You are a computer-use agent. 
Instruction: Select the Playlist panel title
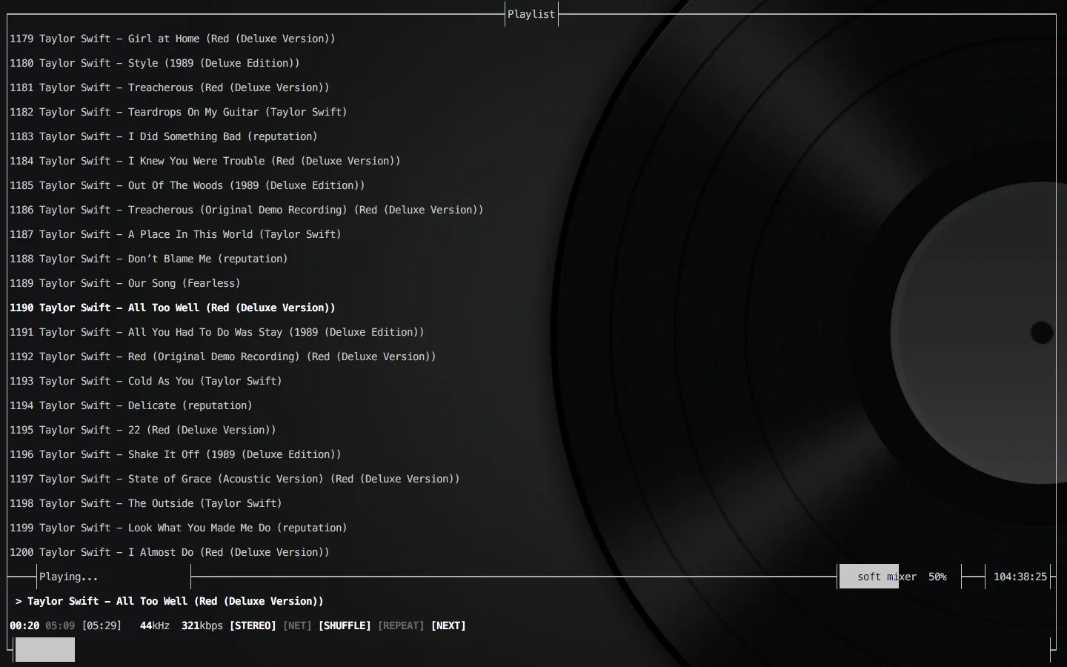(531, 14)
